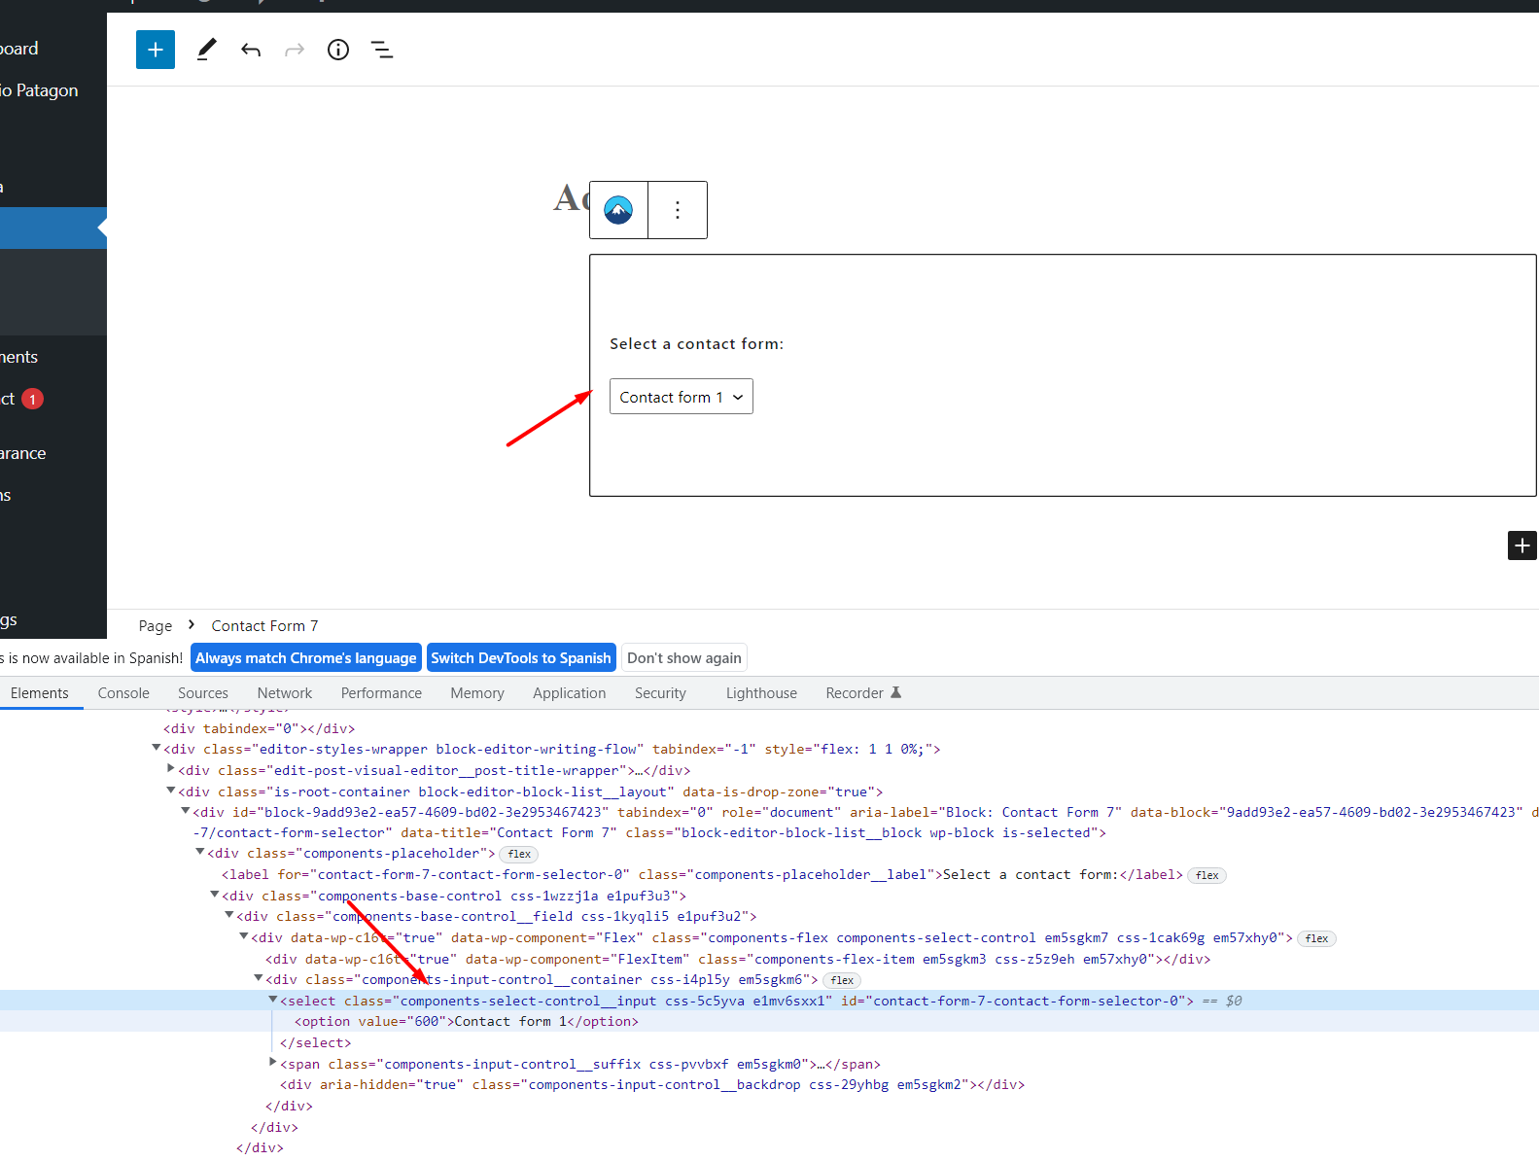Image resolution: width=1539 pixels, height=1161 pixels.
Task: Select the option value="600" element row
Action: pyautogui.click(x=769, y=1021)
